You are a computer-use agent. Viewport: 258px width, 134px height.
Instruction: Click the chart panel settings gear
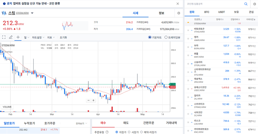179,13
